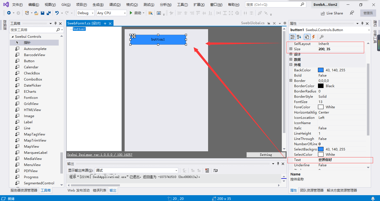The image size is (380, 201).
Task: Expand the Border property
Action: (x=291, y=81)
